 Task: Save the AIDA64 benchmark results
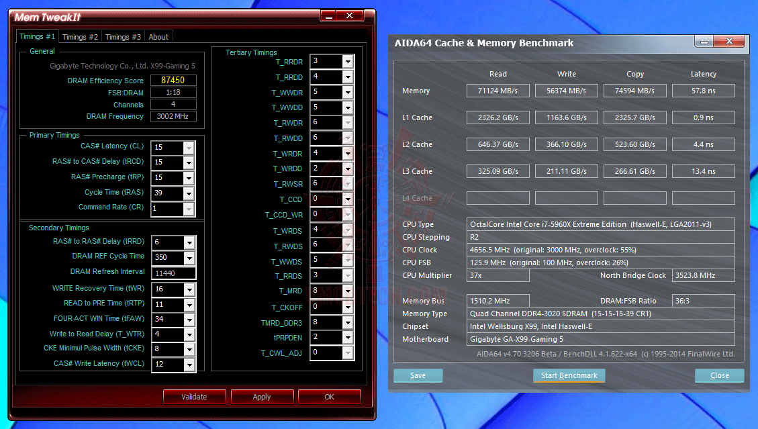418,375
